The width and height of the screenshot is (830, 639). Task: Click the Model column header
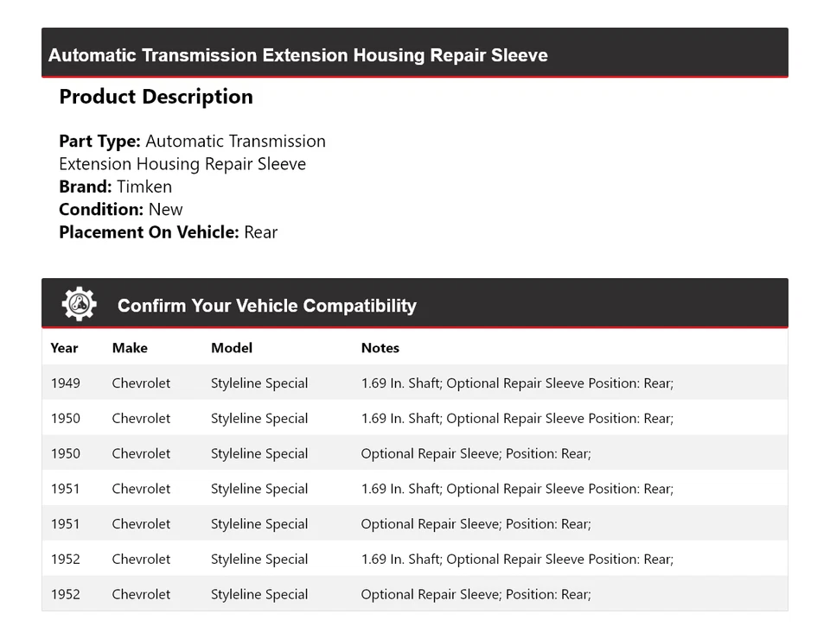pos(232,348)
